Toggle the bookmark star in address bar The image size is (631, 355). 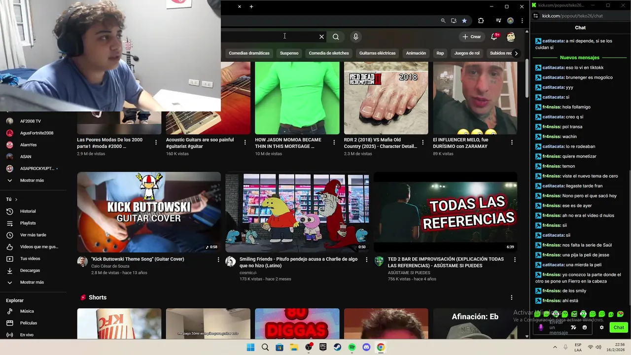pos(464,21)
